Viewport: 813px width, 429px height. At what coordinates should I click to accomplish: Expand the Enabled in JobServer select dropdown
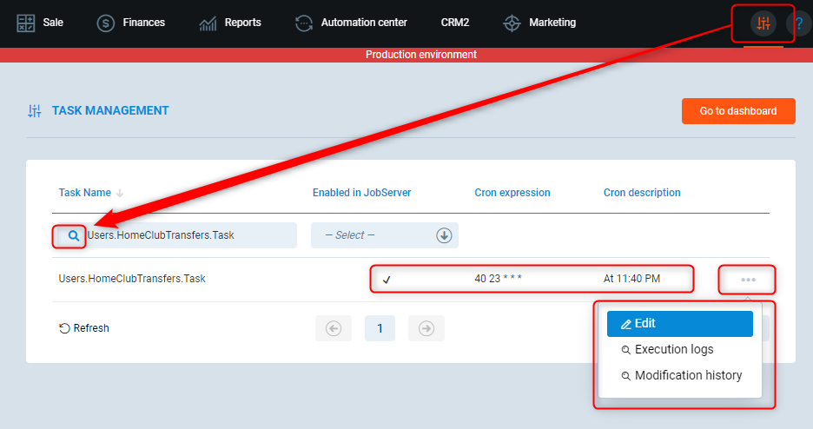tap(444, 235)
